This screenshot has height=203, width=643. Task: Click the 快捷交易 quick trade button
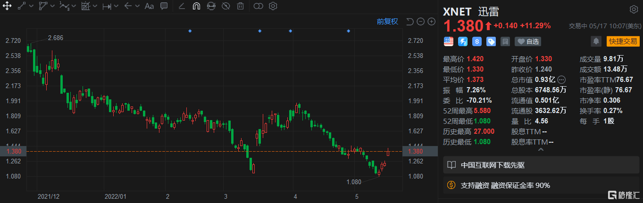(x=623, y=41)
